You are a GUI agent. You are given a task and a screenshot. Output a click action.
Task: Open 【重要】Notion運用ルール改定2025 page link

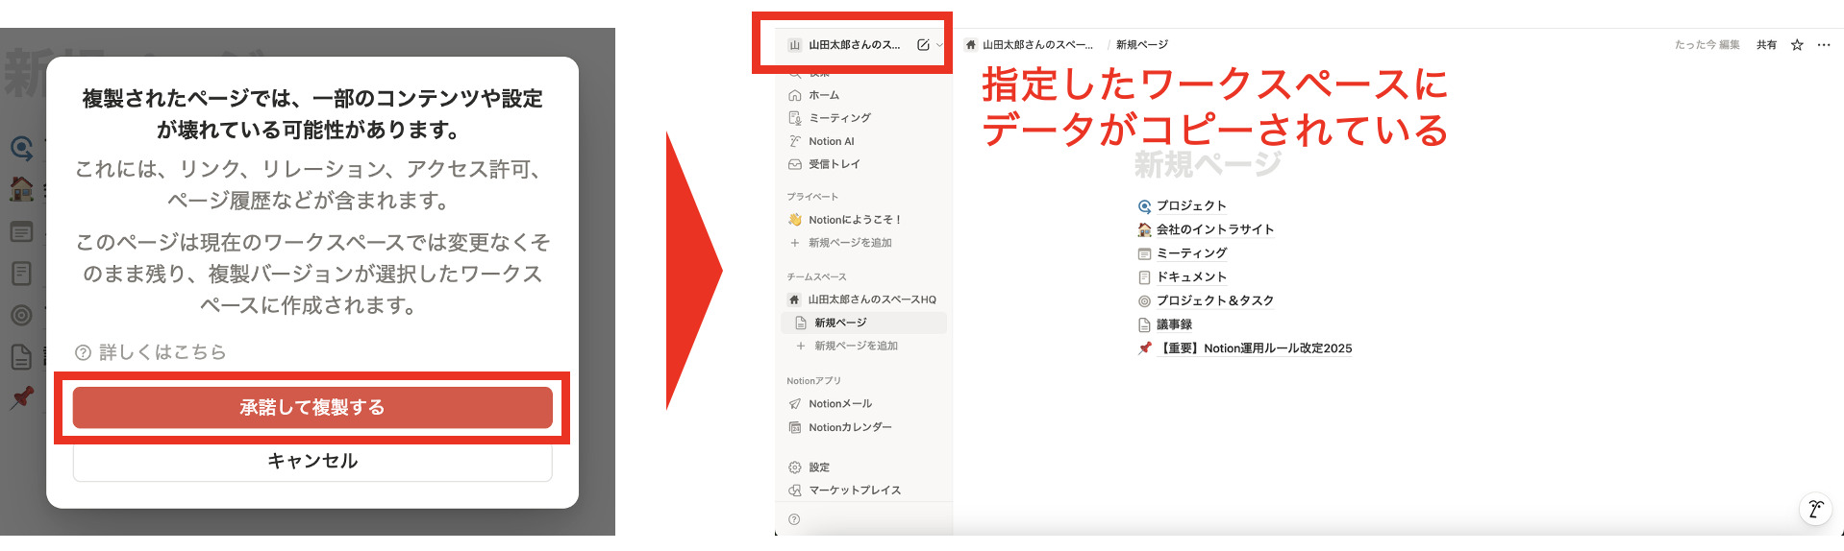click(1245, 348)
